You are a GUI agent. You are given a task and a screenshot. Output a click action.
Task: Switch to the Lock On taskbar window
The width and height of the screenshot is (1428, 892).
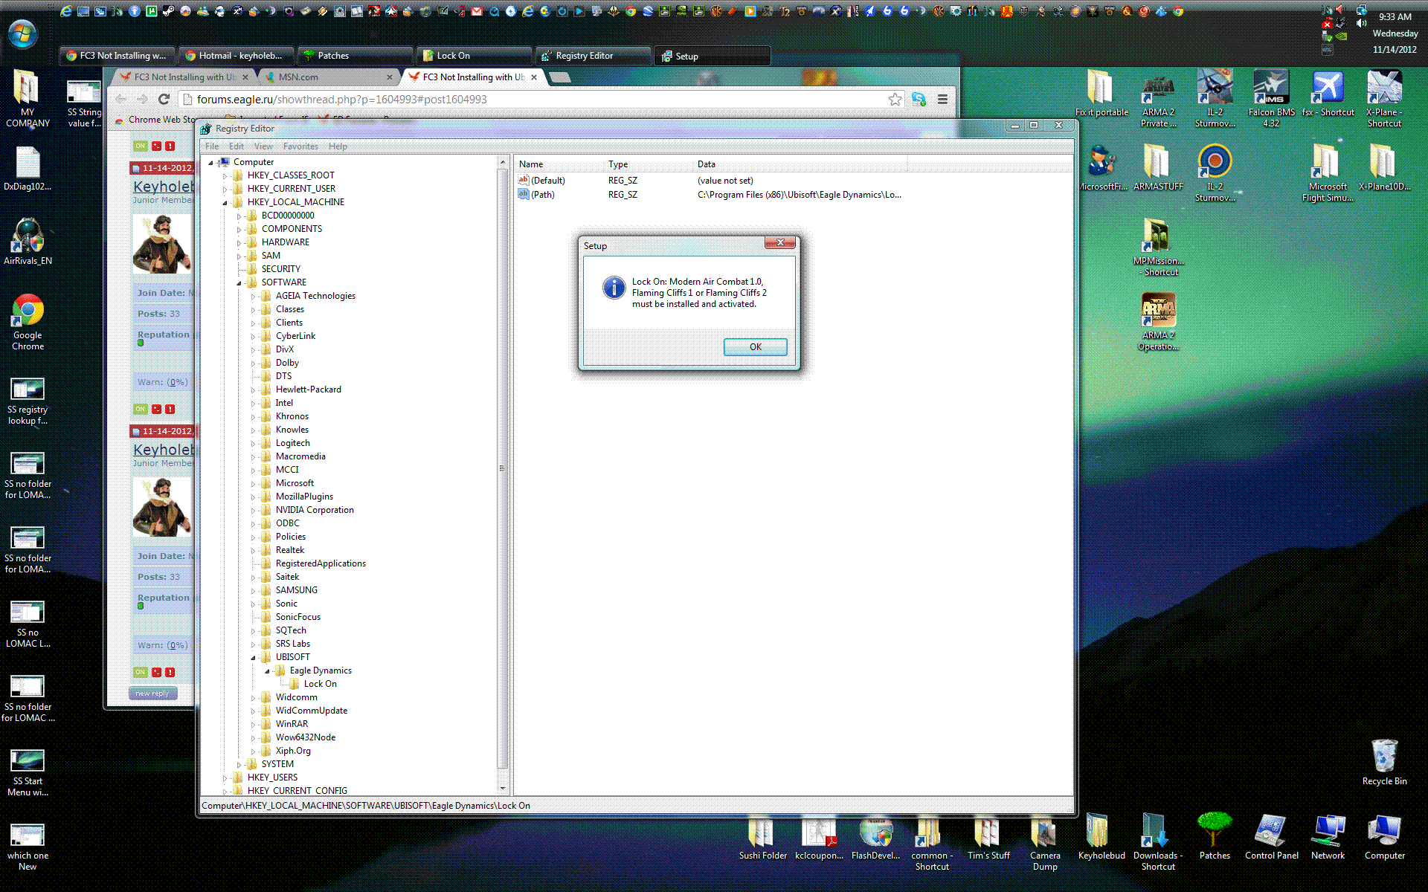click(x=475, y=56)
